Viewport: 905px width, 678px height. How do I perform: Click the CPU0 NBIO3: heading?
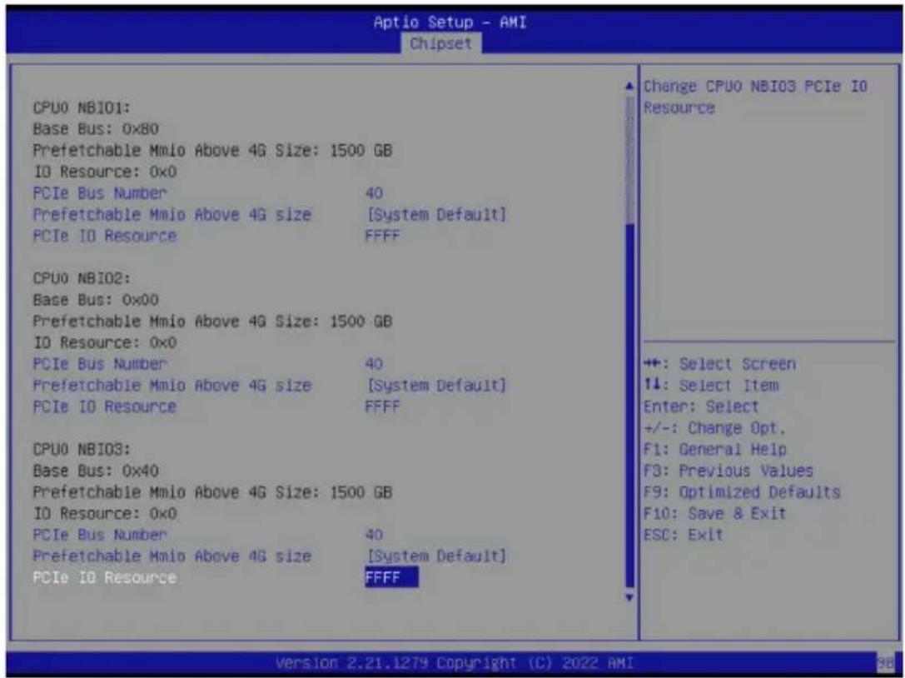point(82,449)
